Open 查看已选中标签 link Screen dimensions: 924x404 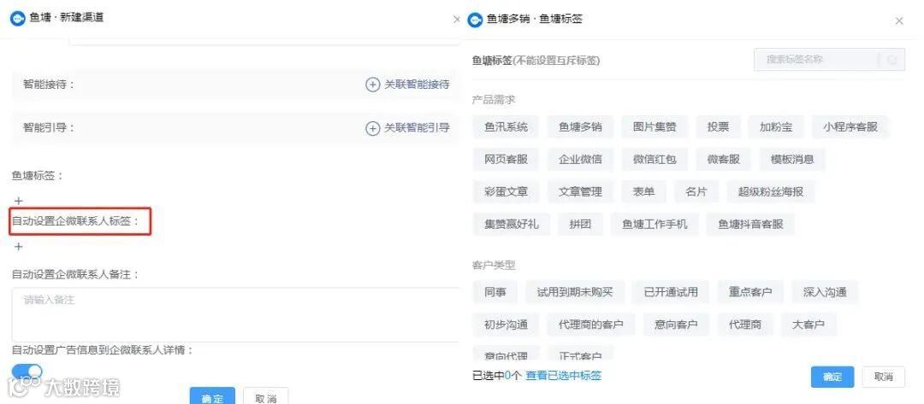pyautogui.click(x=563, y=376)
